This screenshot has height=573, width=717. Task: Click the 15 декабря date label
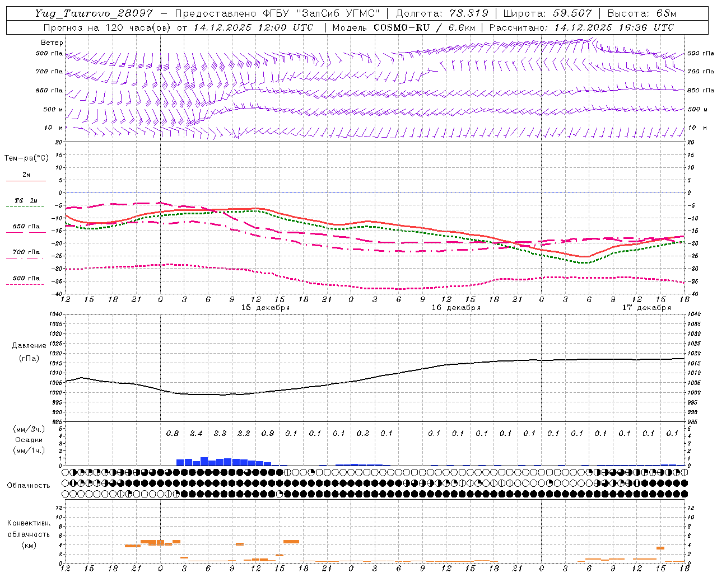click(x=266, y=308)
